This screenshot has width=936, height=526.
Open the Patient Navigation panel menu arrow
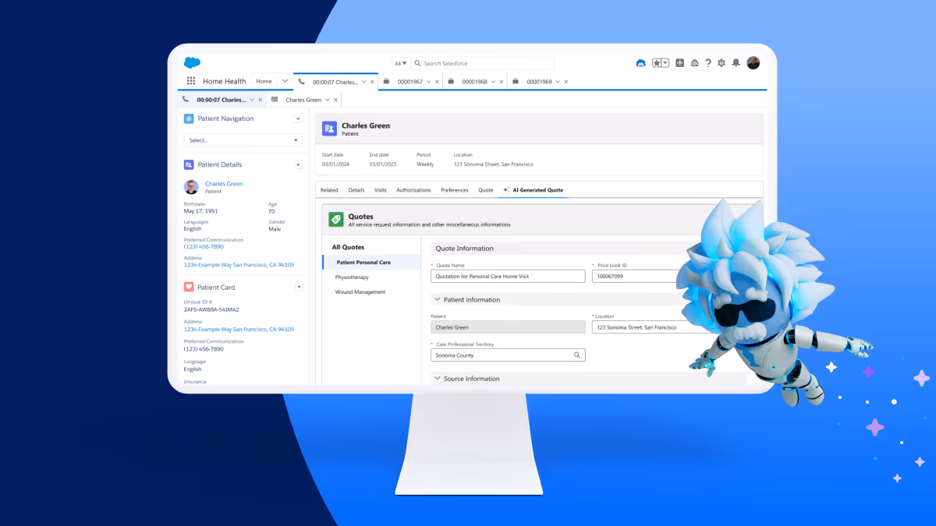coord(298,118)
